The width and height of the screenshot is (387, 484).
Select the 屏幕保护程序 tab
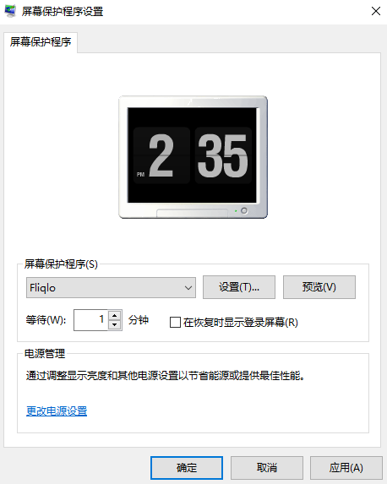(41, 42)
